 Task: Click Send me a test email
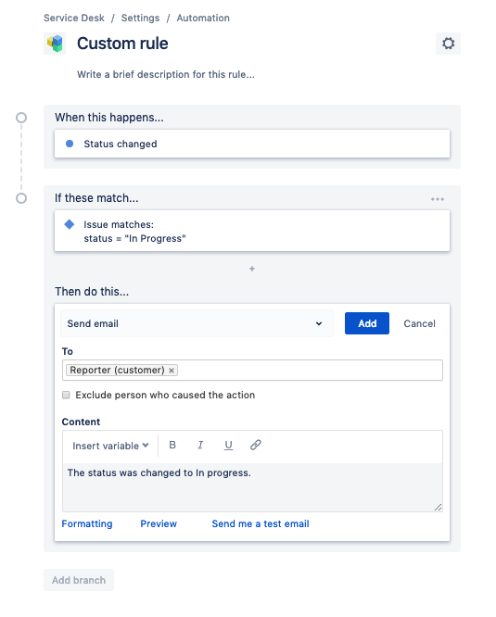pyautogui.click(x=261, y=523)
